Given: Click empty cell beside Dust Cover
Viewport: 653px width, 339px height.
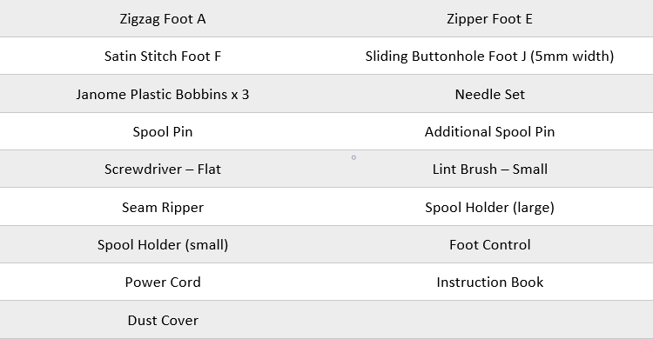Looking at the screenshot, I should pos(489,320).
